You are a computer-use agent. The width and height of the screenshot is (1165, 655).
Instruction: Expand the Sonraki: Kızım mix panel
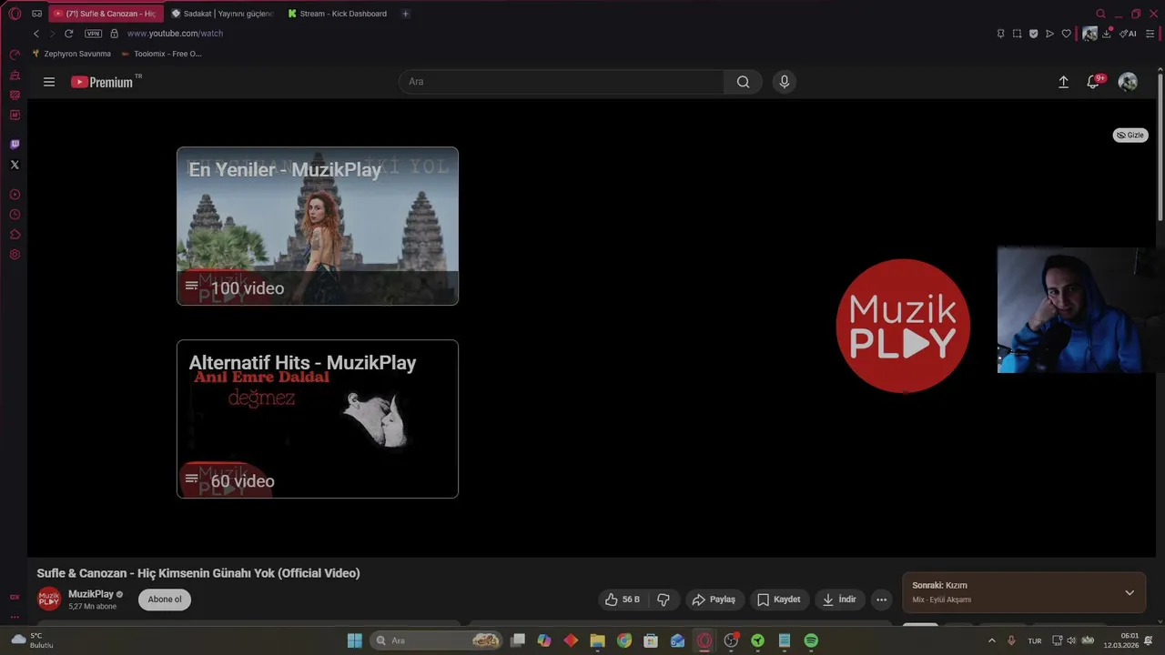tap(1130, 593)
